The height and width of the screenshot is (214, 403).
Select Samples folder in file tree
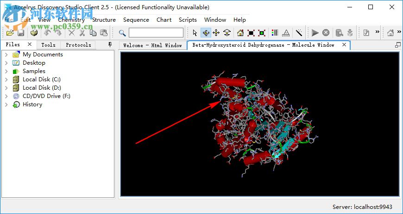(34, 71)
